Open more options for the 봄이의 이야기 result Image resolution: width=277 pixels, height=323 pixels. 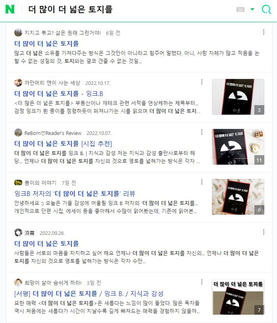point(202,182)
